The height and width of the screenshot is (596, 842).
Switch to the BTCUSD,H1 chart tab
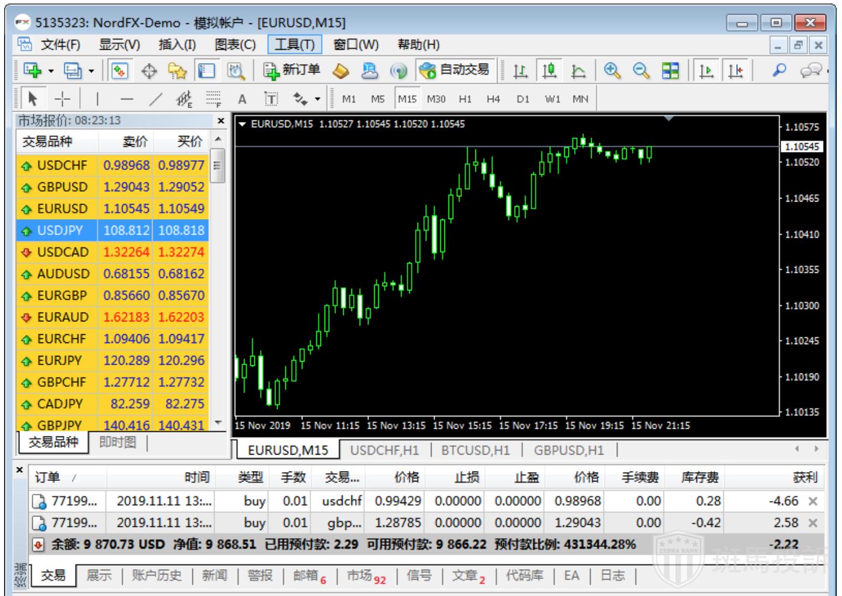pos(475,450)
